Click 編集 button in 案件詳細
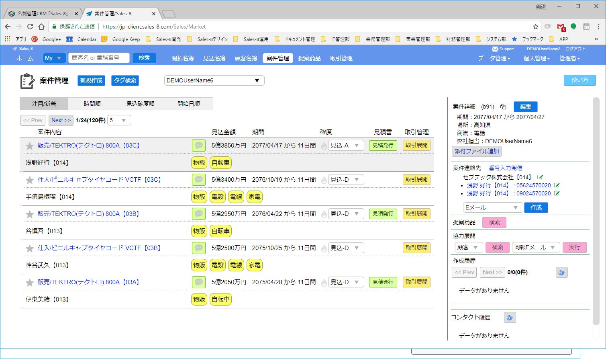The height and width of the screenshot is (359, 606). click(x=526, y=107)
